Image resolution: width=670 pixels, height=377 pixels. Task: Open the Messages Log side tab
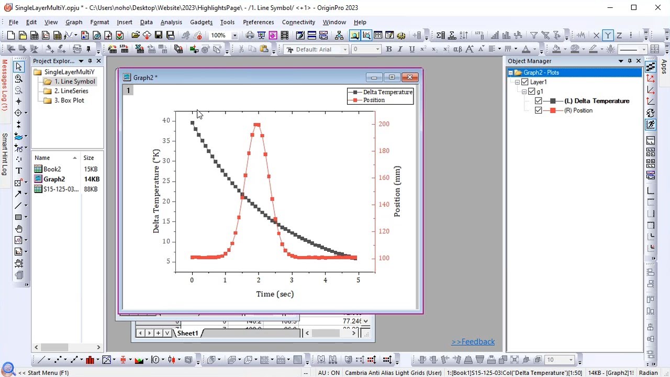[x=4, y=85]
